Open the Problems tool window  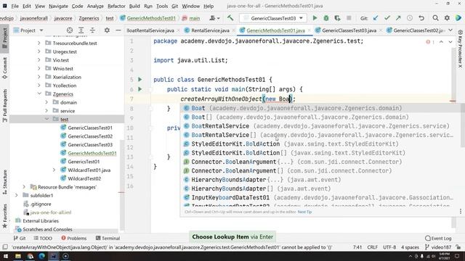tap(74, 238)
